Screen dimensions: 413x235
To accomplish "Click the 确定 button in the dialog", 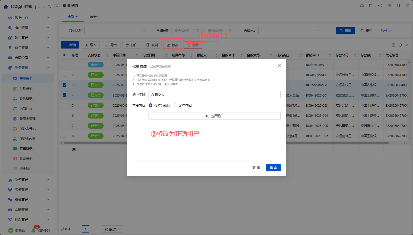I will (273, 168).
